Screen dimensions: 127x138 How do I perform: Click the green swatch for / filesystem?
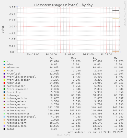point(4,61)
